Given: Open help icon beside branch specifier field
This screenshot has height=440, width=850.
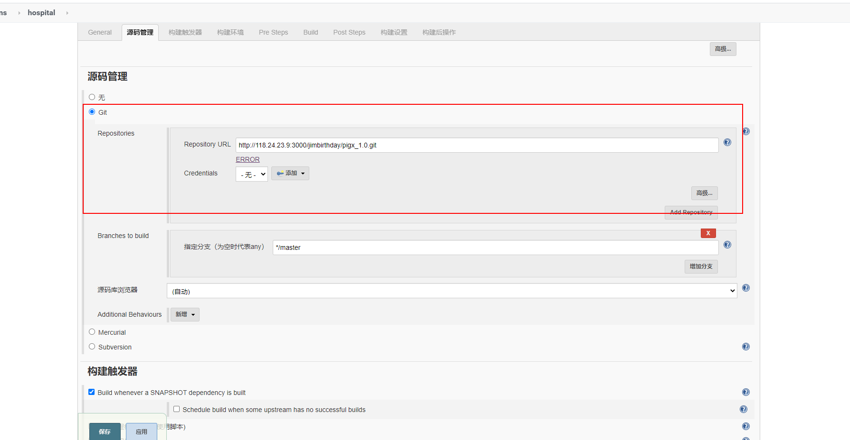Looking at the screenshot, I should pyautogui.click(x=727, y=245).
